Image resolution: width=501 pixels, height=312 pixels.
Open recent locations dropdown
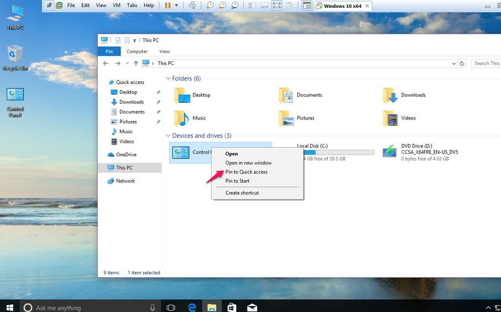point(127,63)
